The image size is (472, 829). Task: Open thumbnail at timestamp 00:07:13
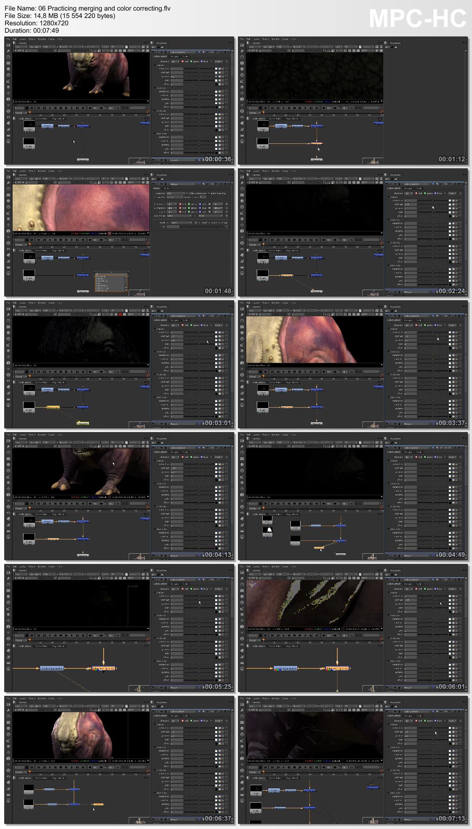click(x=353, y=760)
